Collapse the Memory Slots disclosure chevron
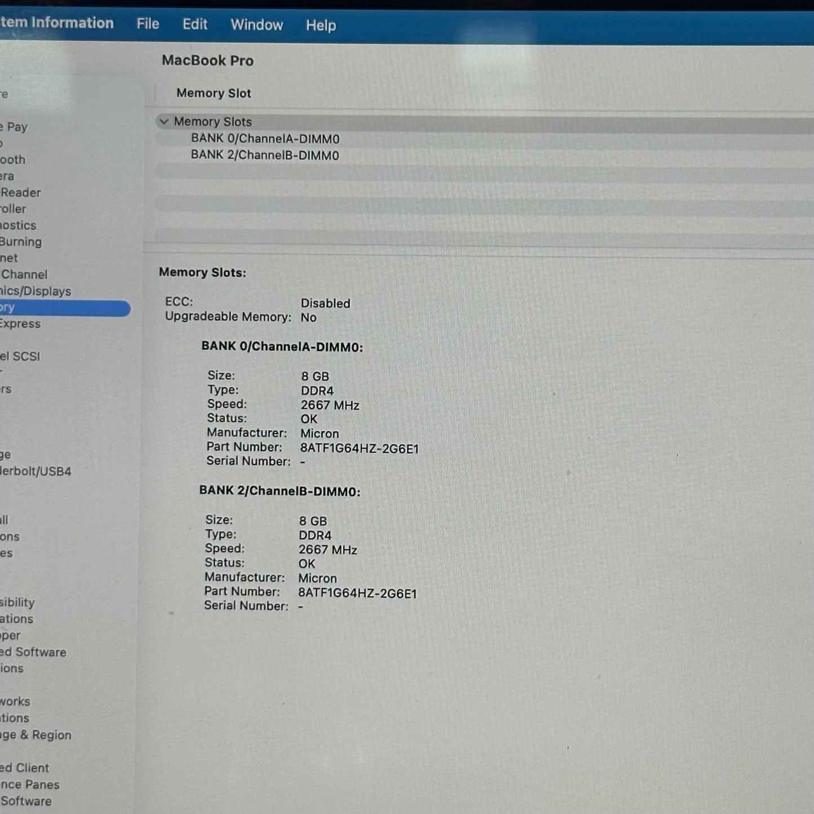The image size is (814, 814). point(164,122)
